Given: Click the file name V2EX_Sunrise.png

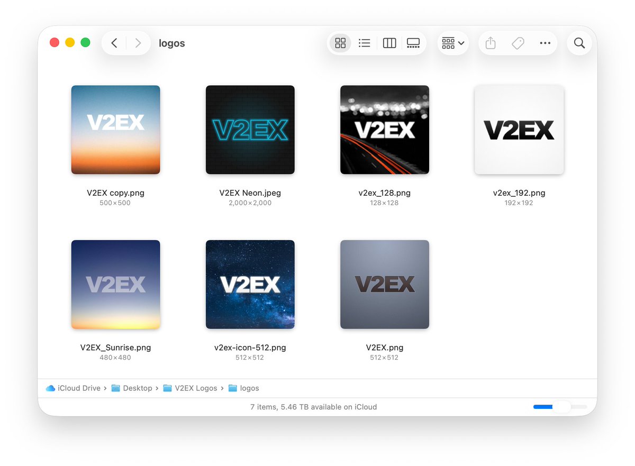Looking at the screenshot, I should [115, 348].
